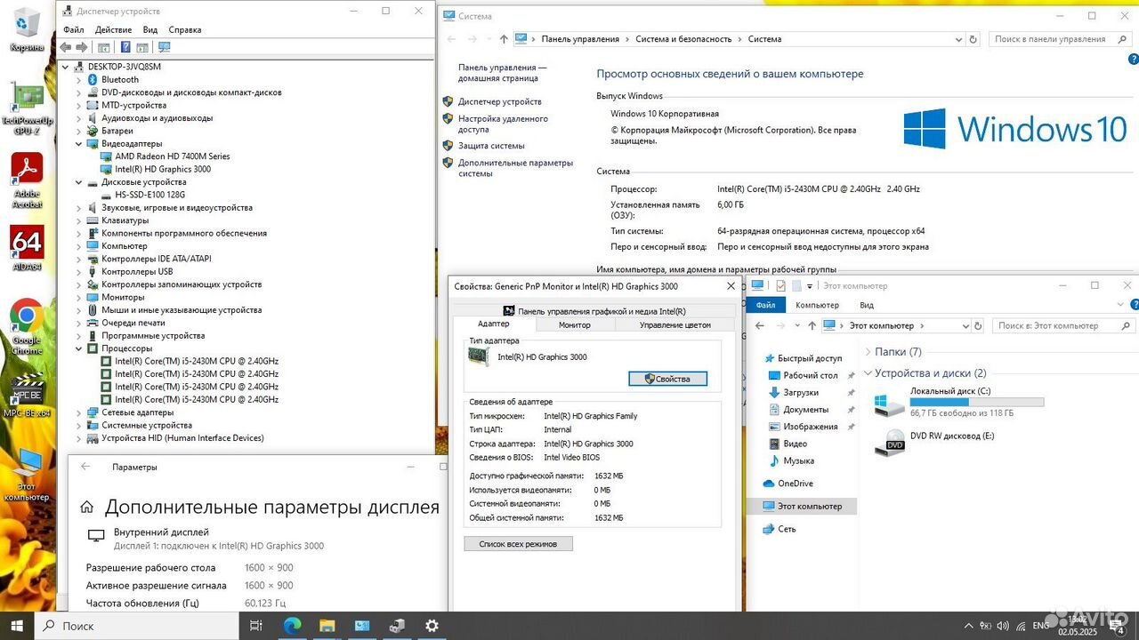
Task: Open Действие menu in Device Manager
Action: [114, 29]
